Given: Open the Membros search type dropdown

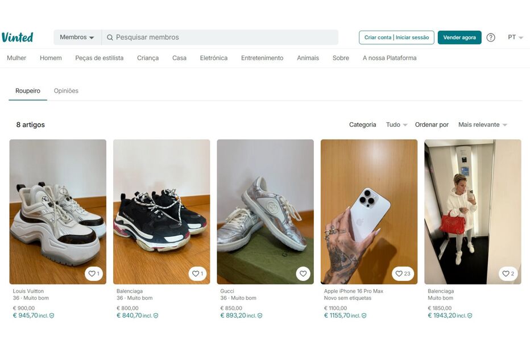Looking at the screenshot, I should click(x=77, y=38).
